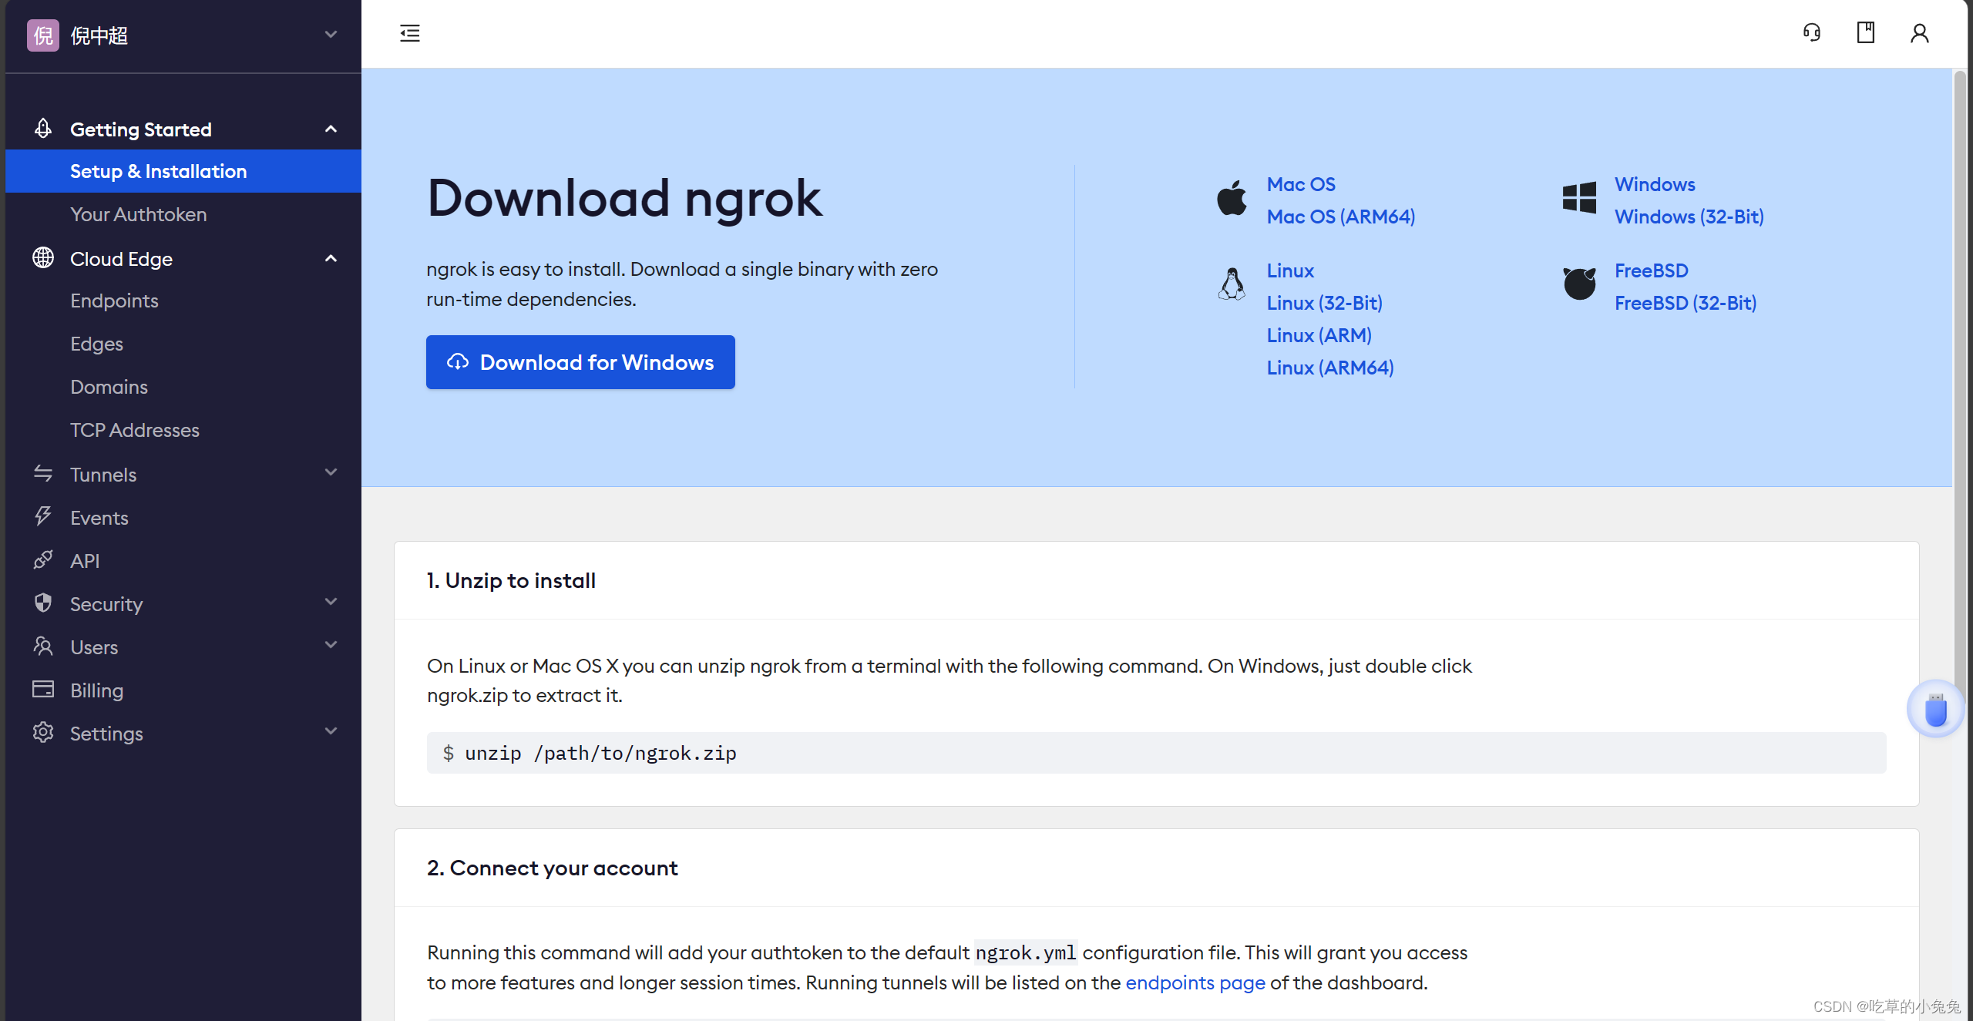Click the Users people icon
This screenshot has height=1021, width=1973.
click(x=43, y=646)
